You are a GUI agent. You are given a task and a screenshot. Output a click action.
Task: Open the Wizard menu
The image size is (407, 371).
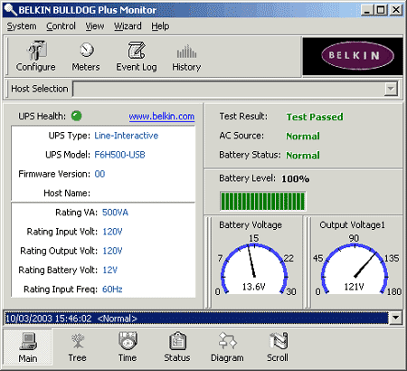[128, 26]
